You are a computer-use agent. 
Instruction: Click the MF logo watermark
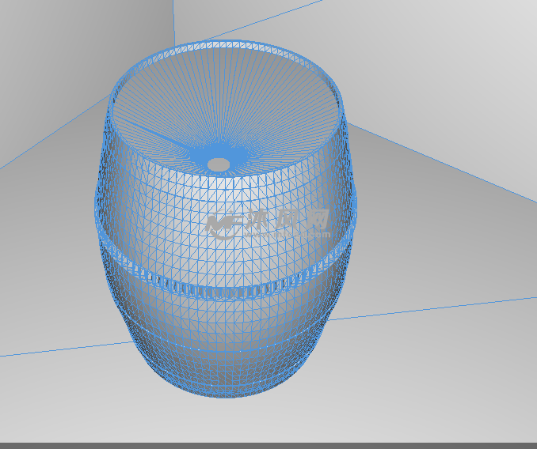pos(223,224)
